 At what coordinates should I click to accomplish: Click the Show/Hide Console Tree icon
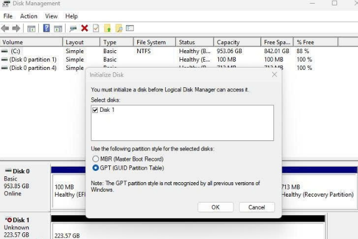click(31, 29)
